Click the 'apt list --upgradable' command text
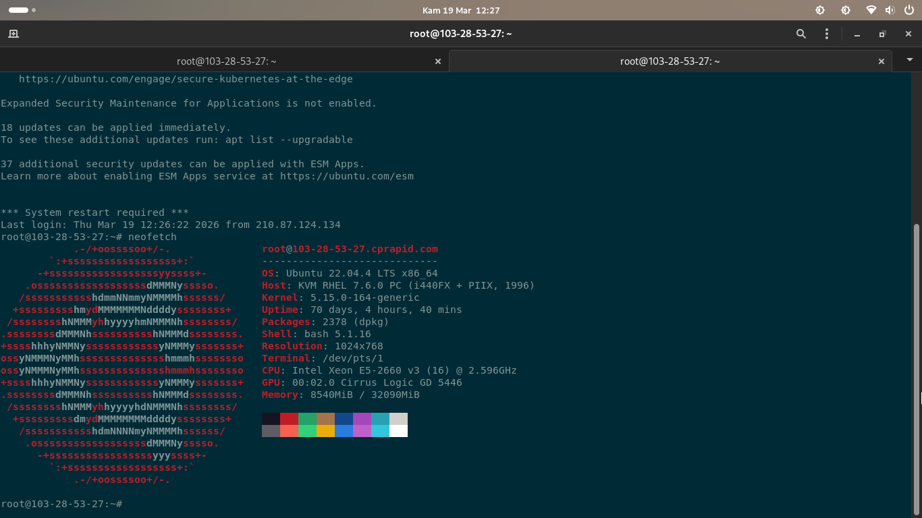Image resolution: width=922 pixels, height=518 pixels. [x=289, y=140]
